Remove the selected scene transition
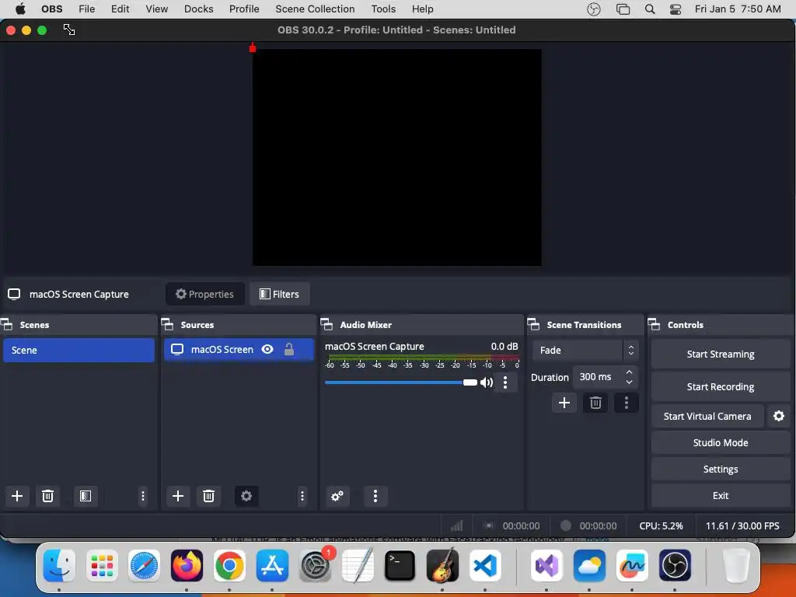Screen dimensions: 796x597 [x=595, y=403]
